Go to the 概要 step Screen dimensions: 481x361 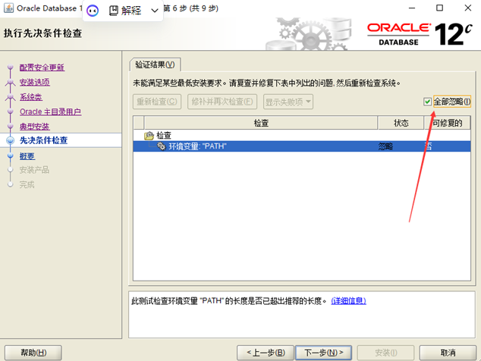point(27,155)
